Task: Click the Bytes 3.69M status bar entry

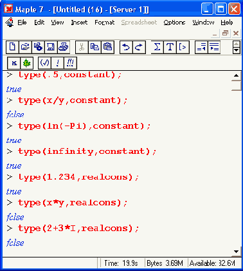Action: tap(165, 263)
